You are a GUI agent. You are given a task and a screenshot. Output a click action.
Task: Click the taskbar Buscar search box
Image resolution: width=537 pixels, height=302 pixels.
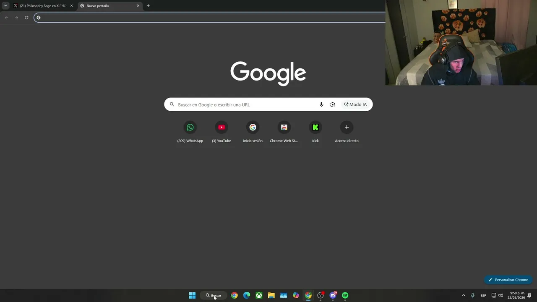(214, 295)
